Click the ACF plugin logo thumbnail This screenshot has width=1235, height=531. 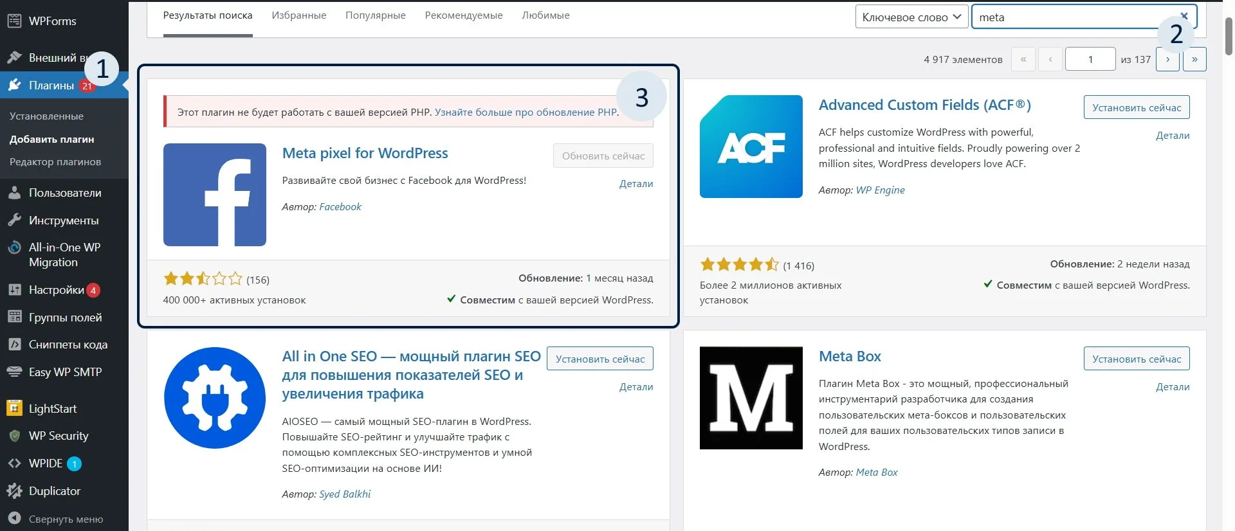click(751, 147)
